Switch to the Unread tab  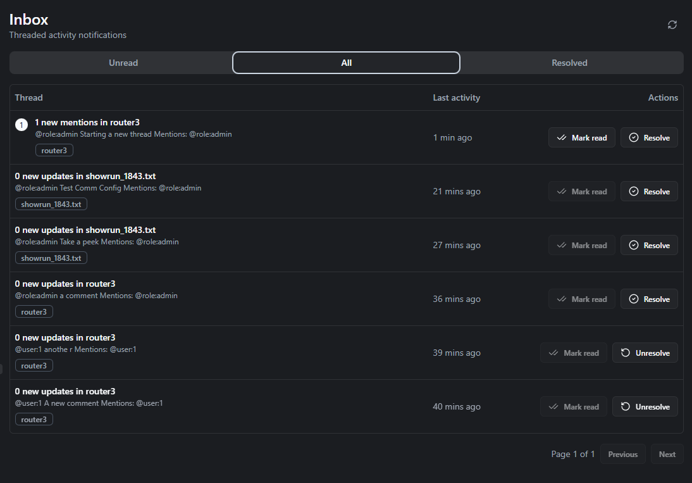123,63
